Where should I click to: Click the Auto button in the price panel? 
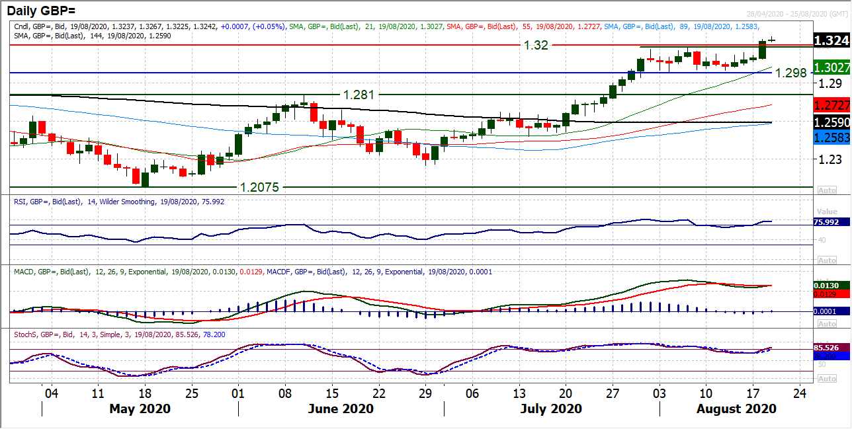[x=827, y=188]
